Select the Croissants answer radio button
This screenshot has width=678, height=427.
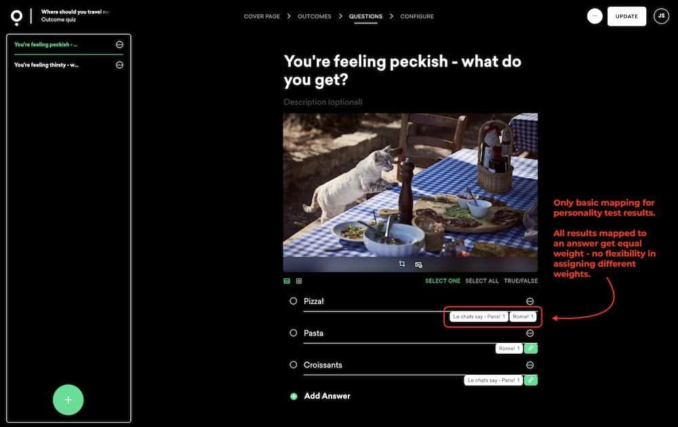(x=294, y=365)
